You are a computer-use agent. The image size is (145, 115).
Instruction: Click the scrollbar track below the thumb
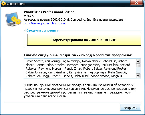tap(138, 71)
